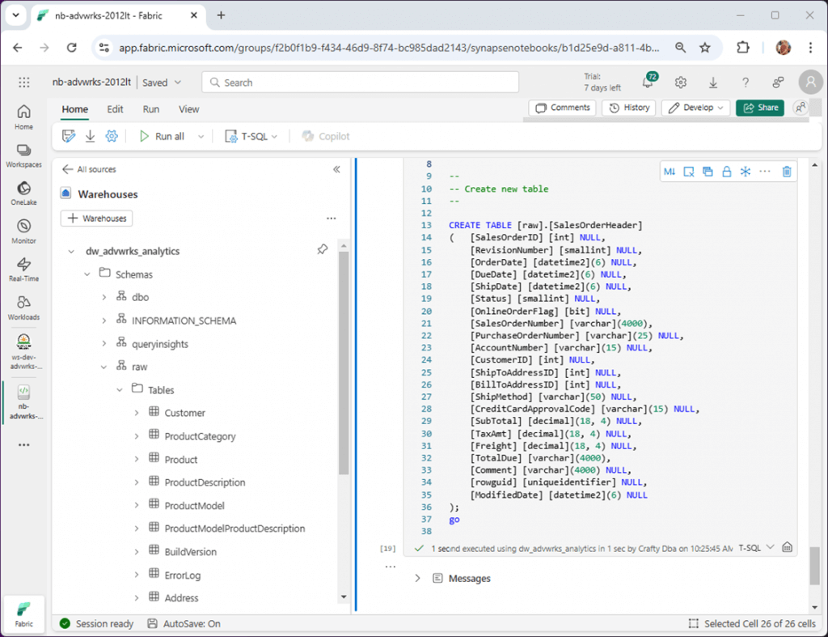Expand the dbo schema

pyautogui.click(x=103, y=296)
